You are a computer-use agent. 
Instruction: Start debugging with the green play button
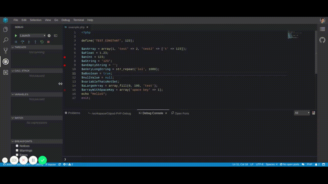pos(16,36)
